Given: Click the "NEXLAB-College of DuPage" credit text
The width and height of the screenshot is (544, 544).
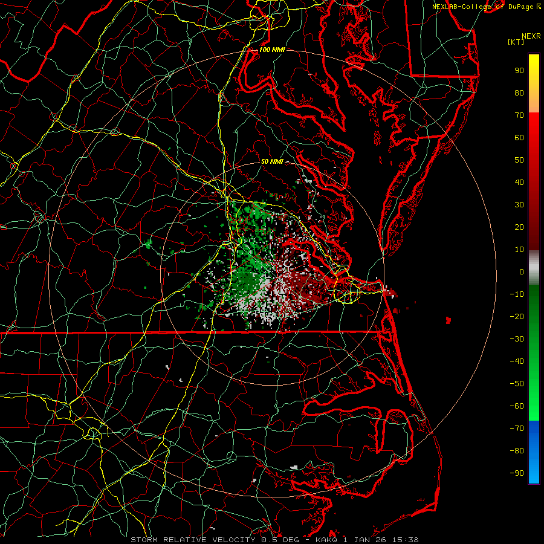Looking at the screenshot, I should pyautogui.click(x=482, y=7).
